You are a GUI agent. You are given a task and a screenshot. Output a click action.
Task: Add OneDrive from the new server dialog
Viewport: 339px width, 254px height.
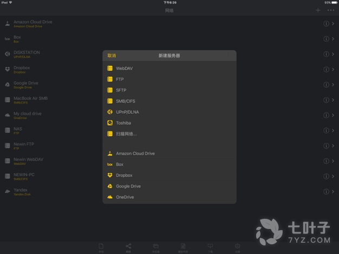(x=169, y=197)
